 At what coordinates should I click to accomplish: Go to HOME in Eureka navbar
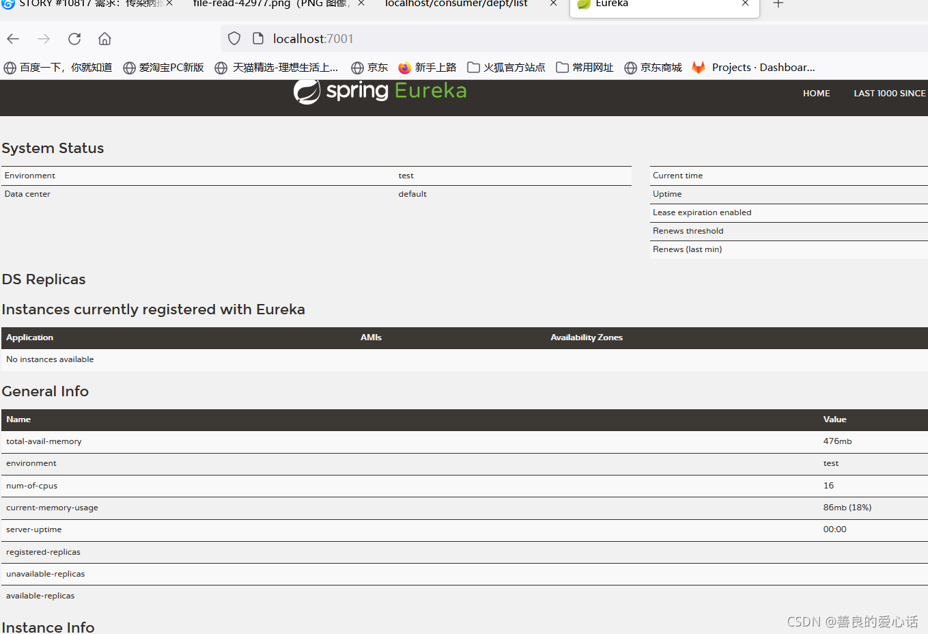pos(816,94)
